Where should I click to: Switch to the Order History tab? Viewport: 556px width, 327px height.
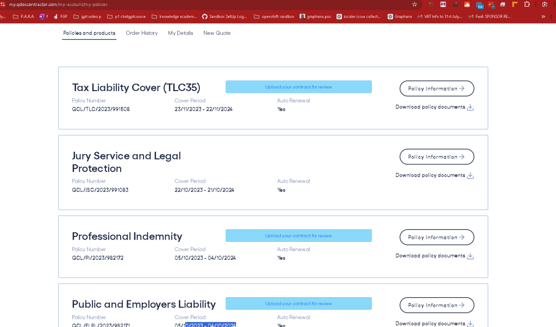click(142, 33)
